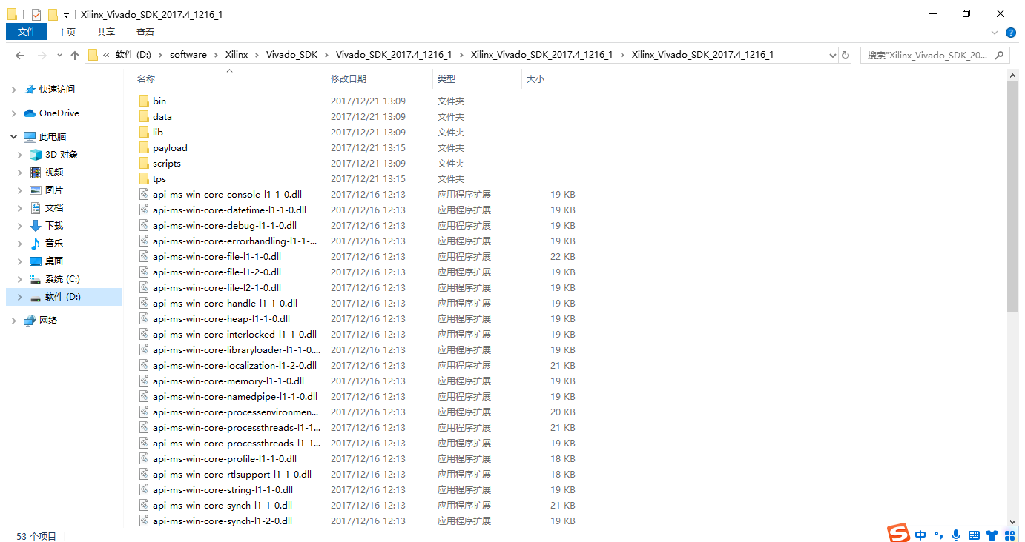Click the forward navigation arrow

pos(42,55)
